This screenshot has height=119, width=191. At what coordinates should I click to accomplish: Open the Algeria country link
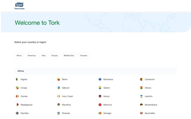point(24,79)
